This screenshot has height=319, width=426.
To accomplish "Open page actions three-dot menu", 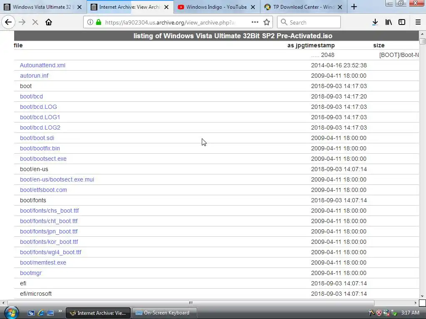I will pos(255,22).
